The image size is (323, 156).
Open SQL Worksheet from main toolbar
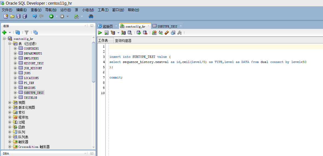(77, 16)
